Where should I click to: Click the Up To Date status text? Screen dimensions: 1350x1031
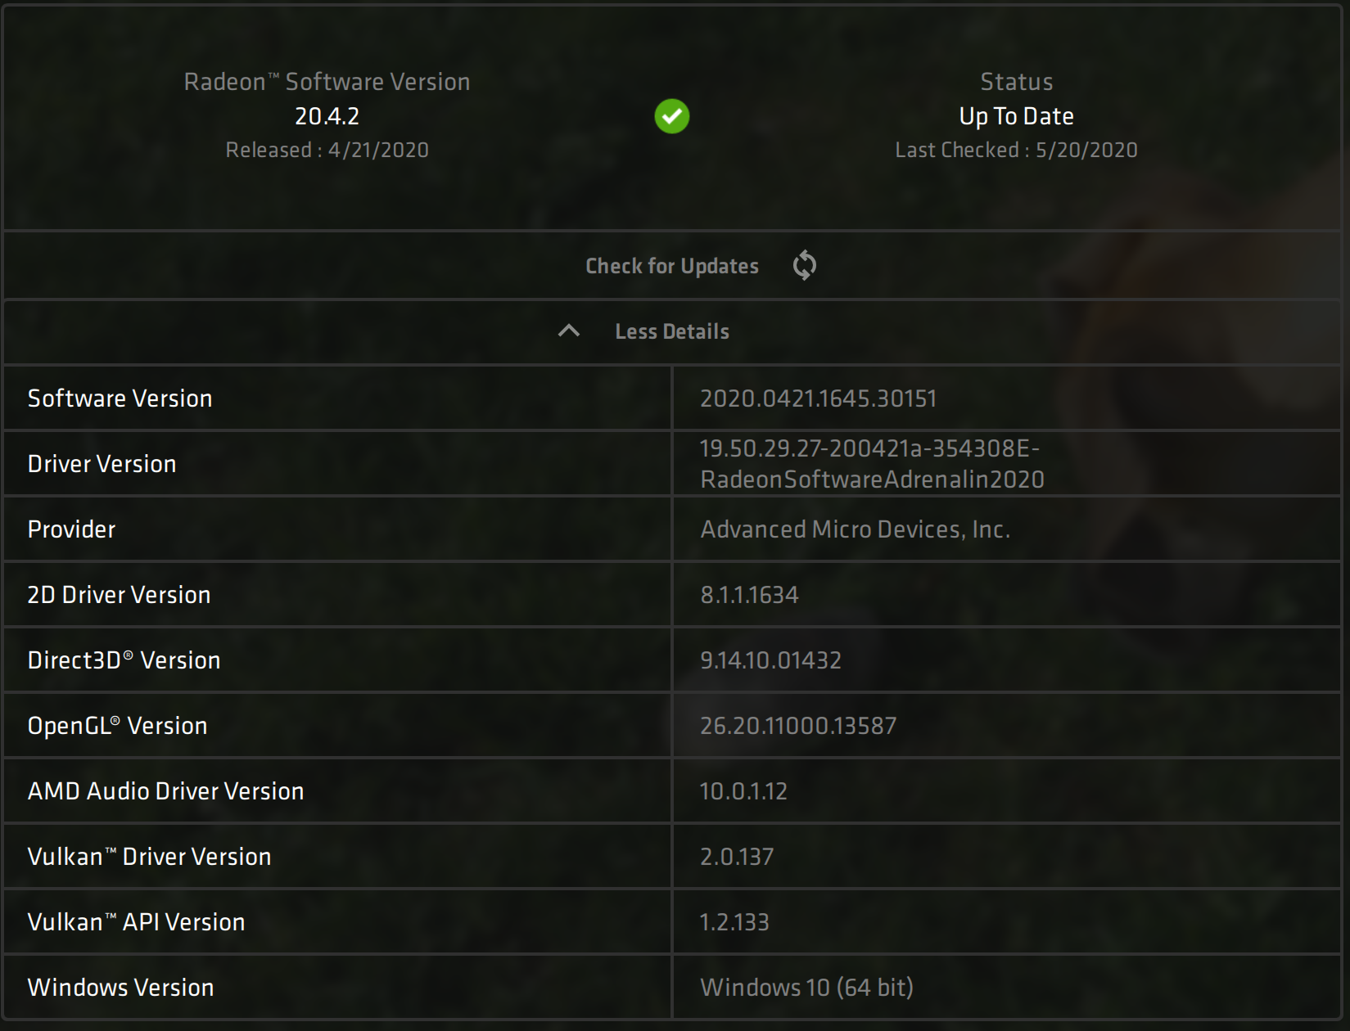(x=1015, y=116)
